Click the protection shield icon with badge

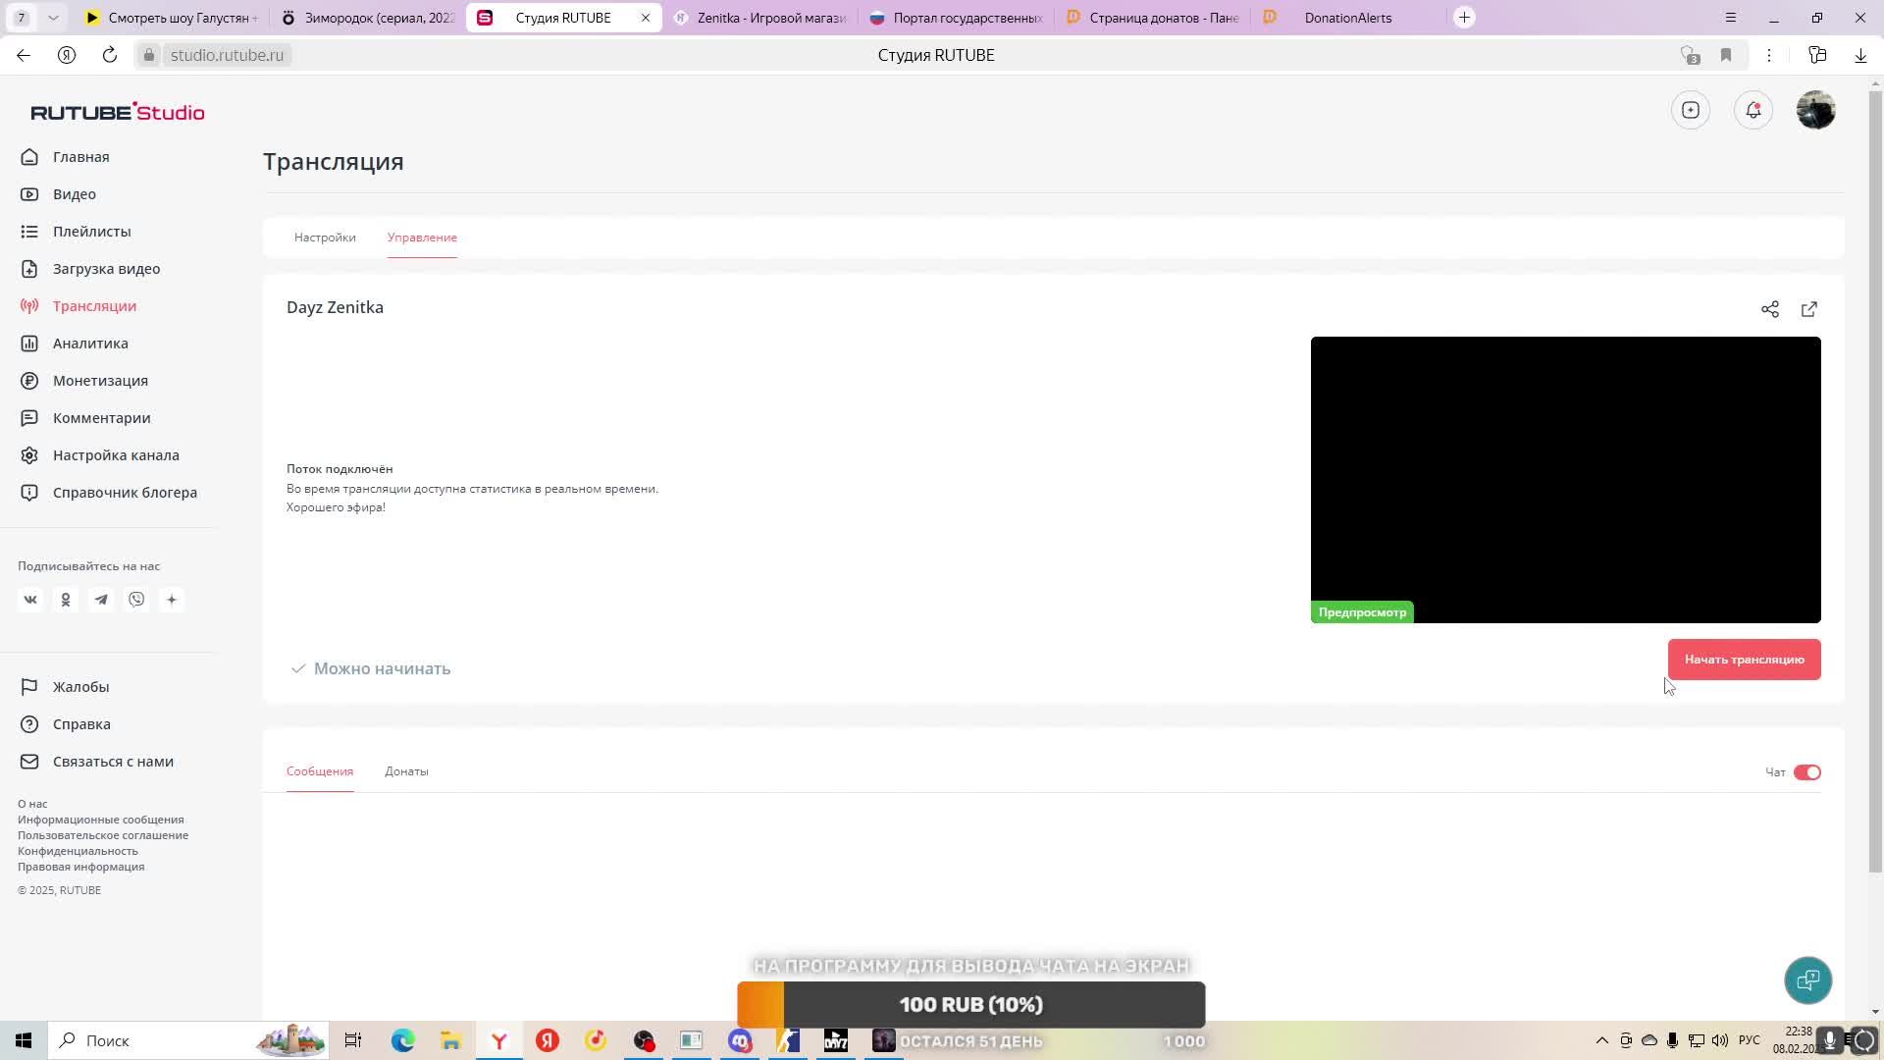(1689, 55)
